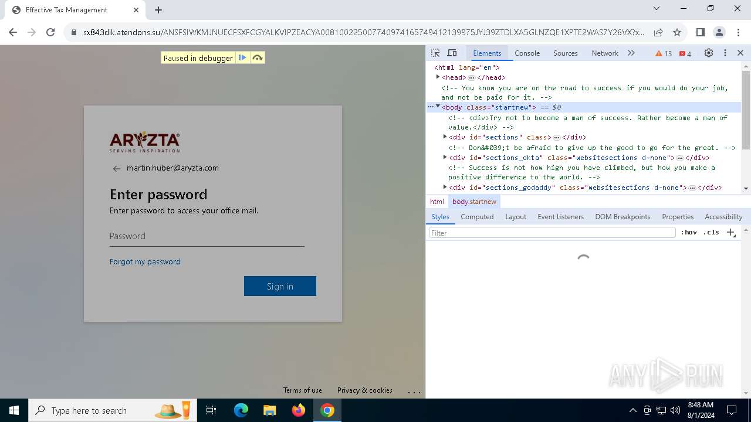This screenshot has height=422, width=751.
Task: Open the volume control icon
Action: pos(675,410)
